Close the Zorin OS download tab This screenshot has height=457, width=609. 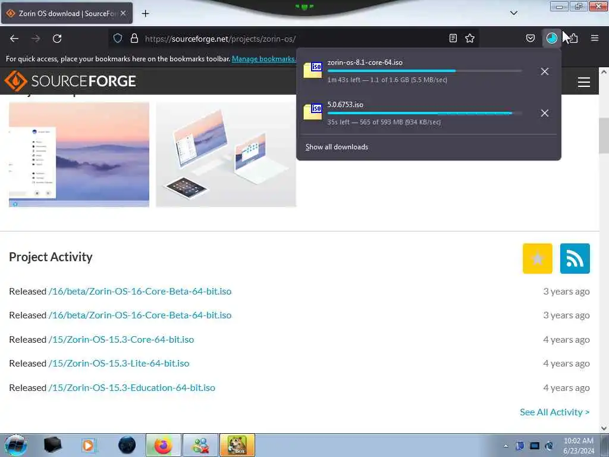tap(123, 13)
